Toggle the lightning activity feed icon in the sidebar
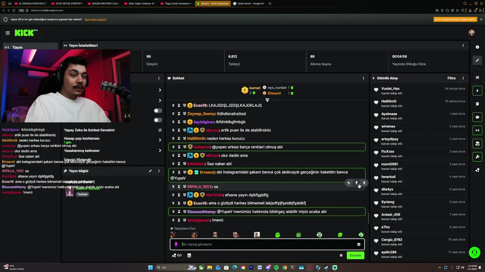 (477, 91)
